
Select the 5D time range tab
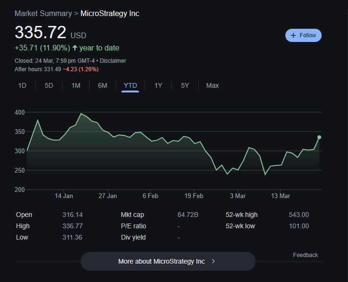49,85
